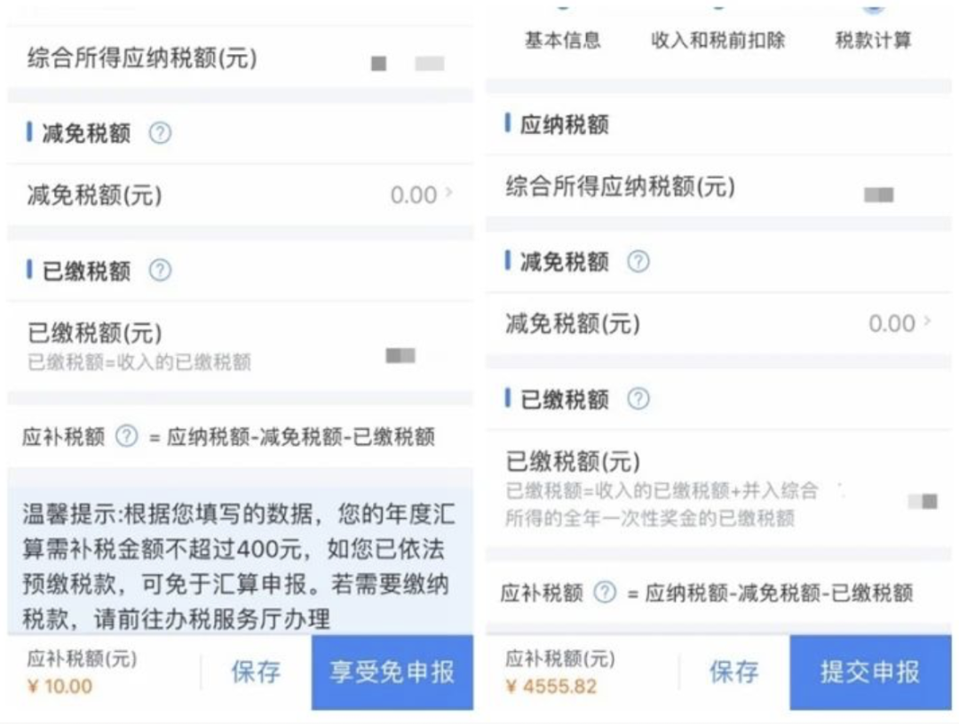Tap the ¥ 4555.82 应补税额 amount
Image resolution: width=959 pixels, height=724 pixels.
coord(551,686)
